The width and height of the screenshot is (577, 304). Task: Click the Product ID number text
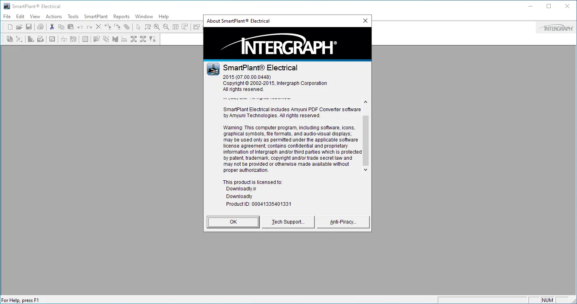click(x=272, y=204)
